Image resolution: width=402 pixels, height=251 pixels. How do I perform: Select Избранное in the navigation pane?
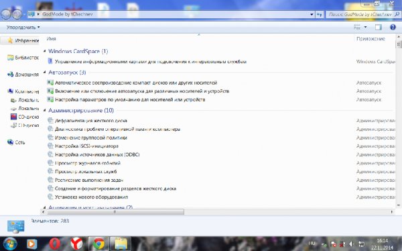23,40
